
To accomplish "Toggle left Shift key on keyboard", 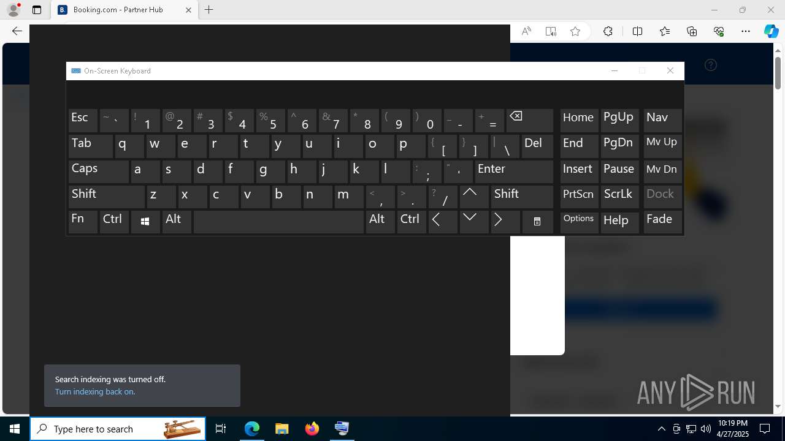I will tap(107, 197).
